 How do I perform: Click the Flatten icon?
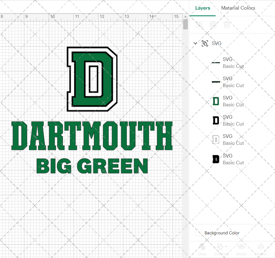[261, 247]
